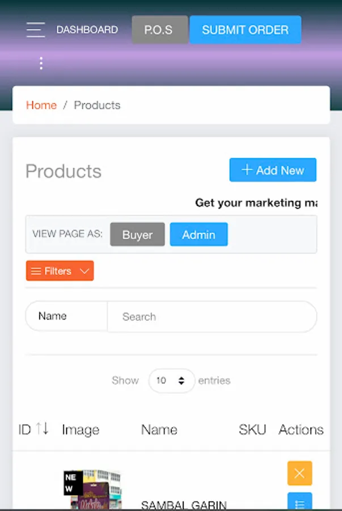The width and height of the screenshot is (342, 511).
Task: Go to Home breadcrumb link
Action: 41,105
